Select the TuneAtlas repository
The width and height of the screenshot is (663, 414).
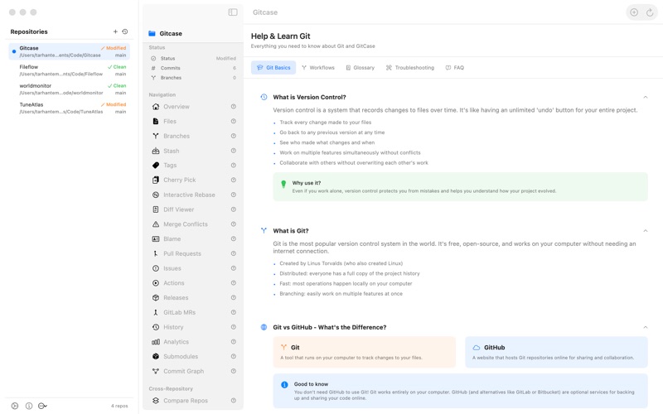pos(70,108)
